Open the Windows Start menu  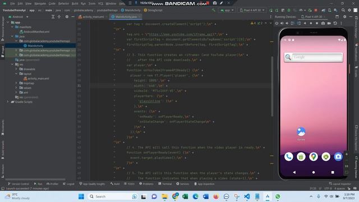click(x=81, y=196)
